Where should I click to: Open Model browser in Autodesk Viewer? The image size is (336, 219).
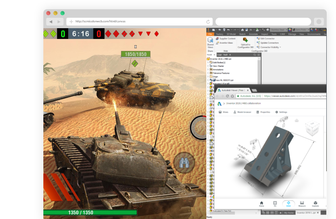[242, 112]
